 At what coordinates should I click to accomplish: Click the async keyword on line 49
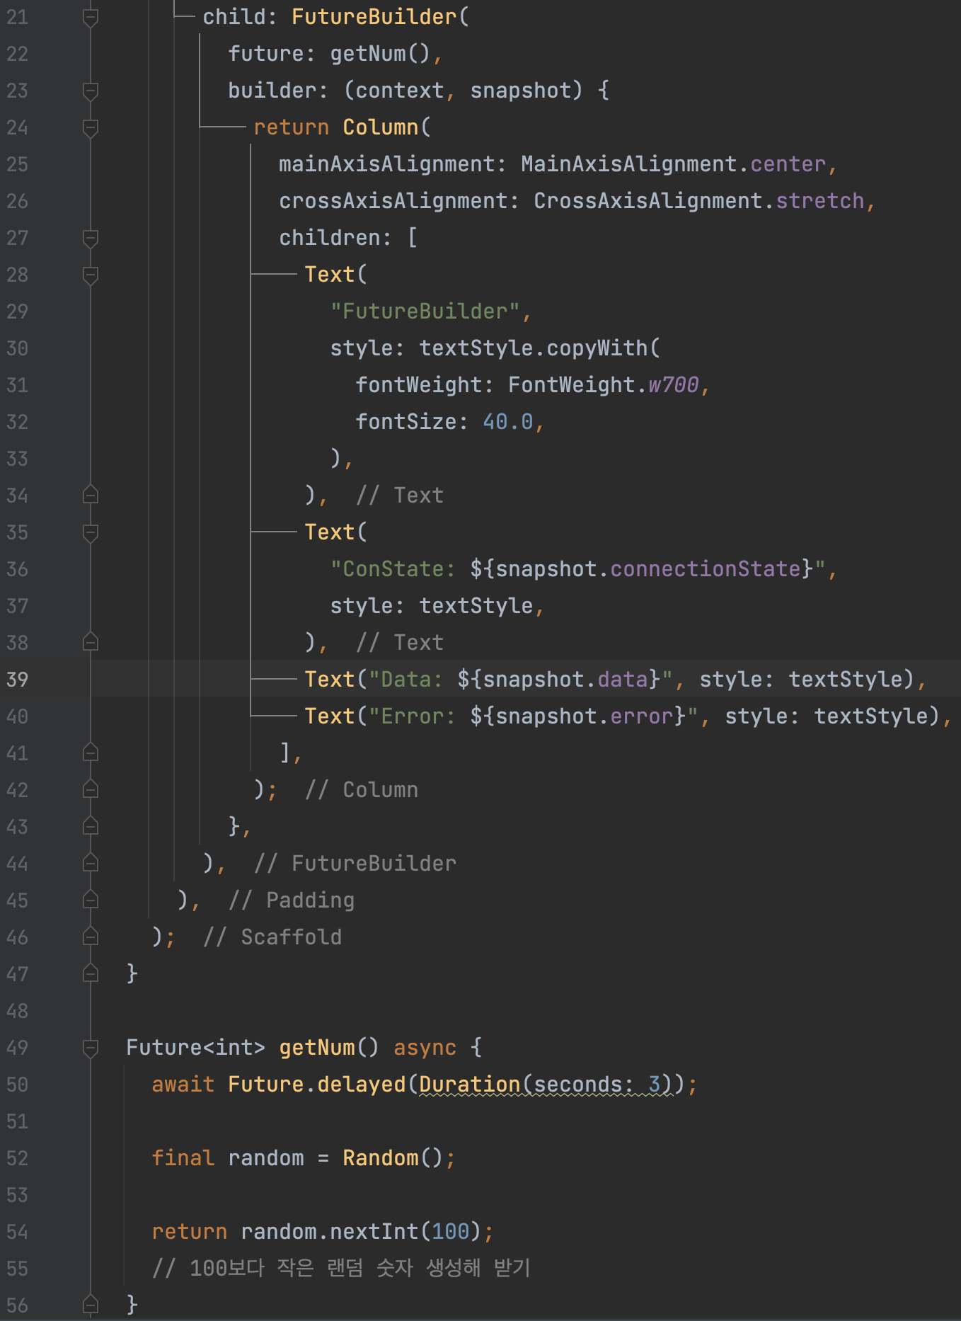click(425, 1048)
